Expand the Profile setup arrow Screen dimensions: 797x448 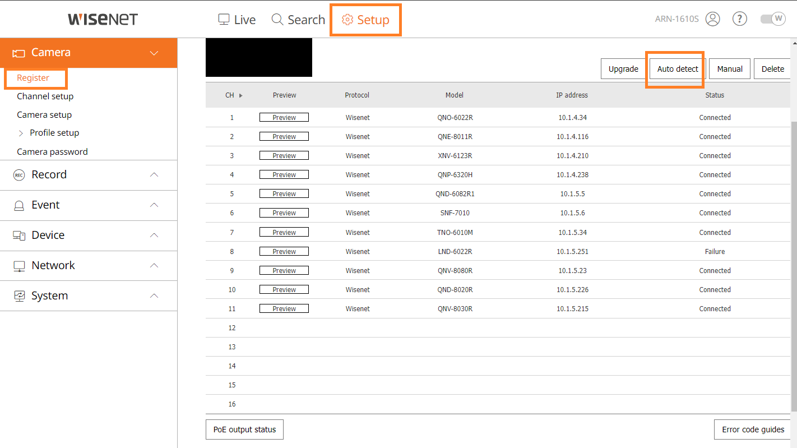click(x=21, y=133)
